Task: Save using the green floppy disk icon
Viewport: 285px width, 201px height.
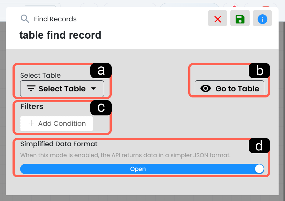Action: point(240,18)
